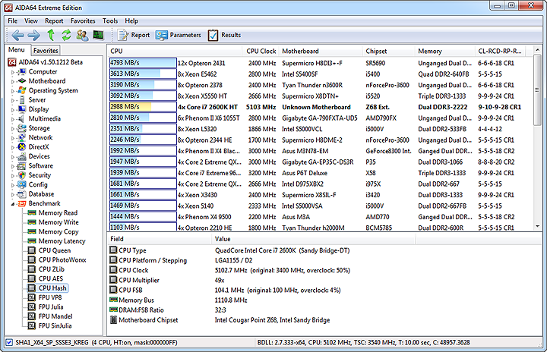Select the Memory Write benchmark icon
547x352 pixels.
pyautogui.click(x=32, y=222)
